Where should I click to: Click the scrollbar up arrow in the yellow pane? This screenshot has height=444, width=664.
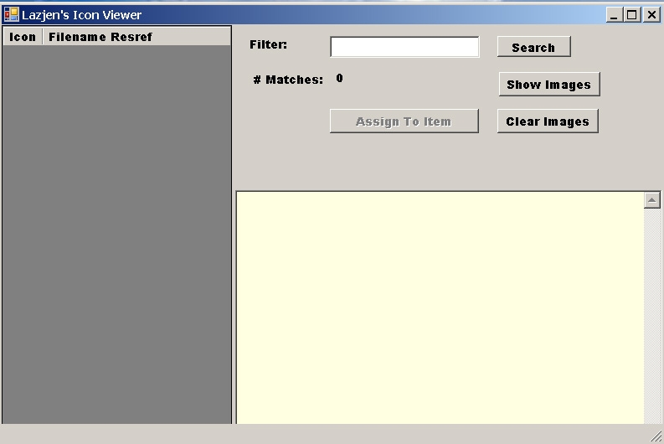(x=651, y=200)
